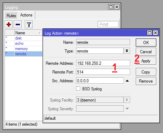
Task: Edit the Remote Port 514 field
Action: pyautogui.click(x=103, y=72)
